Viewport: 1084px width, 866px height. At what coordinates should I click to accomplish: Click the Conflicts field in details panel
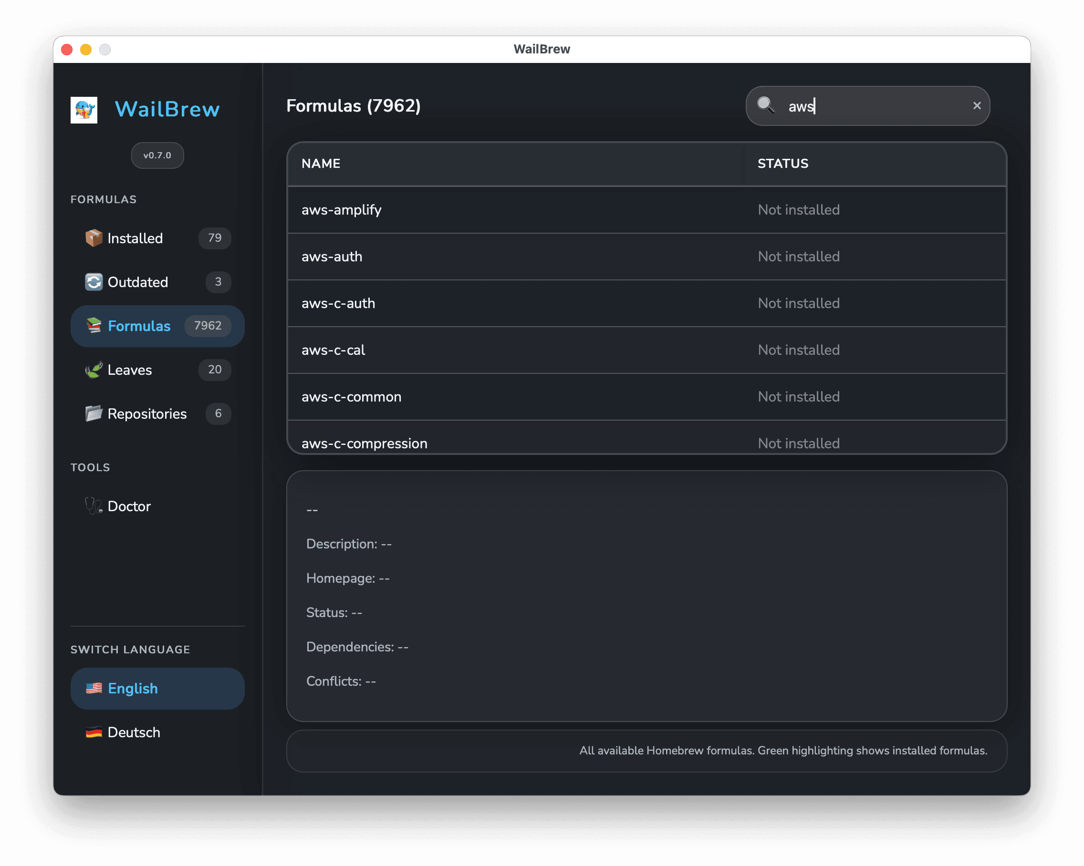click(x=341, y=681)
